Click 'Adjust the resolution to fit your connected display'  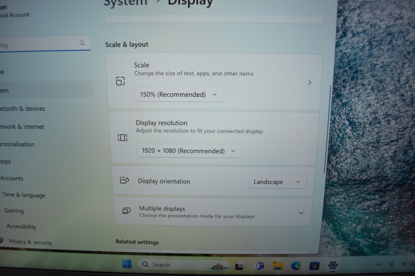pyautogui.click(x=200, y=131)
